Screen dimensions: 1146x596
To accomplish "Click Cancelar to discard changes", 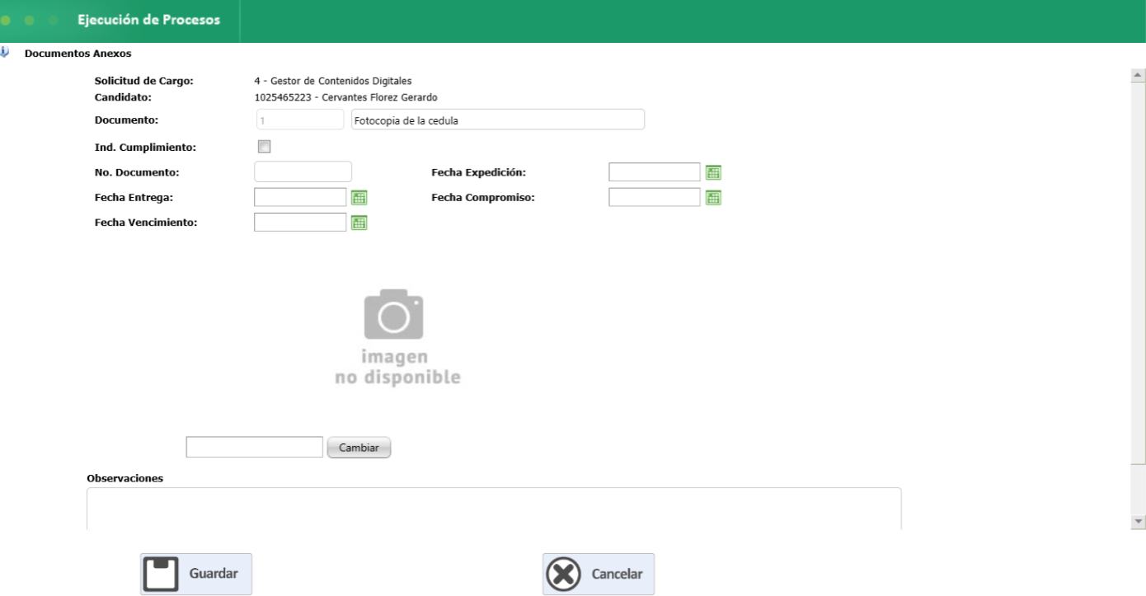I will tap(599, 574).
